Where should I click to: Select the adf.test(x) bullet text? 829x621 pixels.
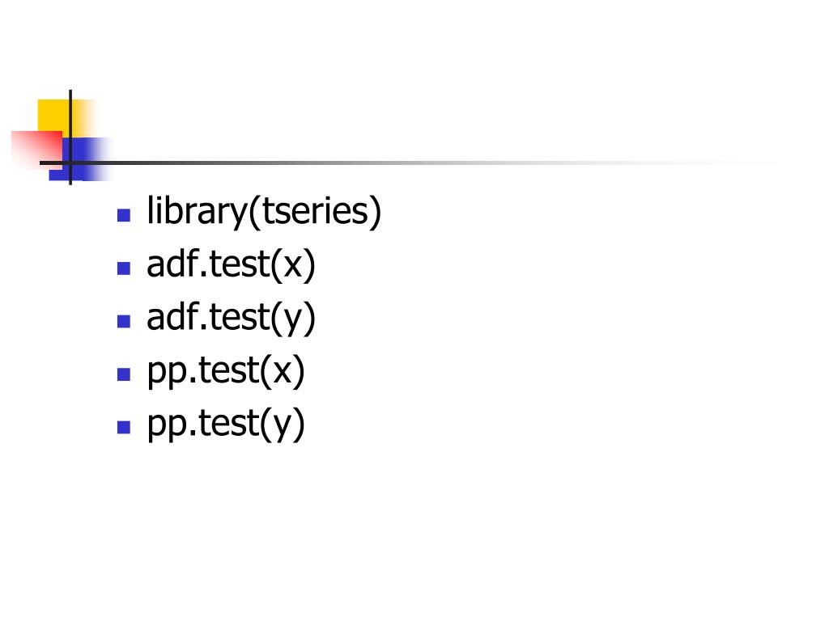click(x=231, y=264)
